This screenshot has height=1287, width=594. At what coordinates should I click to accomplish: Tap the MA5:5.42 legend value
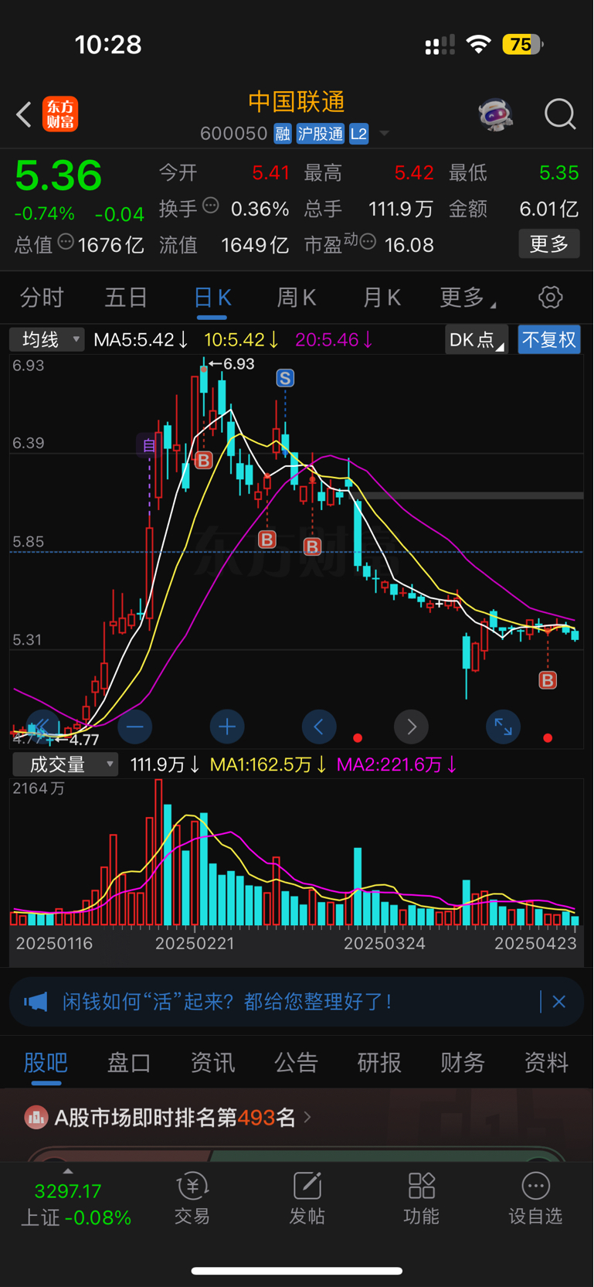[x=141, y=339]
